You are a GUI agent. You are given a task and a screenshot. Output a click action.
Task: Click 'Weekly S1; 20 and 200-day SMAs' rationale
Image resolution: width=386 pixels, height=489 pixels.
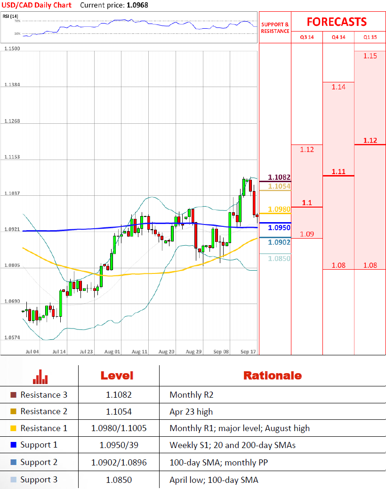(x=233, y=445)
